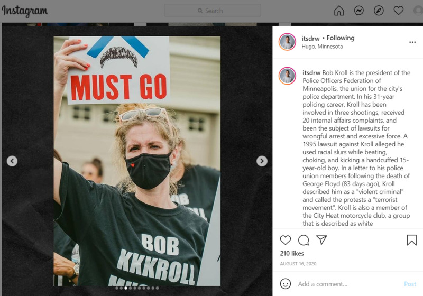Screen dimensions: 423x296
Task: Save post with bookmark icon
Action: click(412, 240)
